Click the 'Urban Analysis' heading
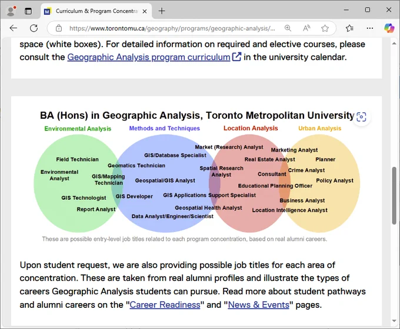The image size is (400, 329). pos(319,129)
